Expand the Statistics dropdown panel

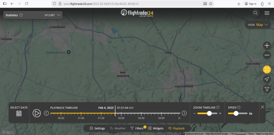58,15
